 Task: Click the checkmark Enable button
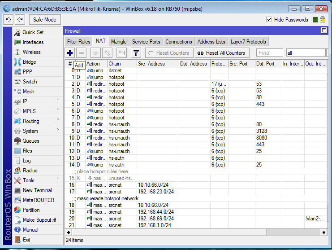[95, 53]
